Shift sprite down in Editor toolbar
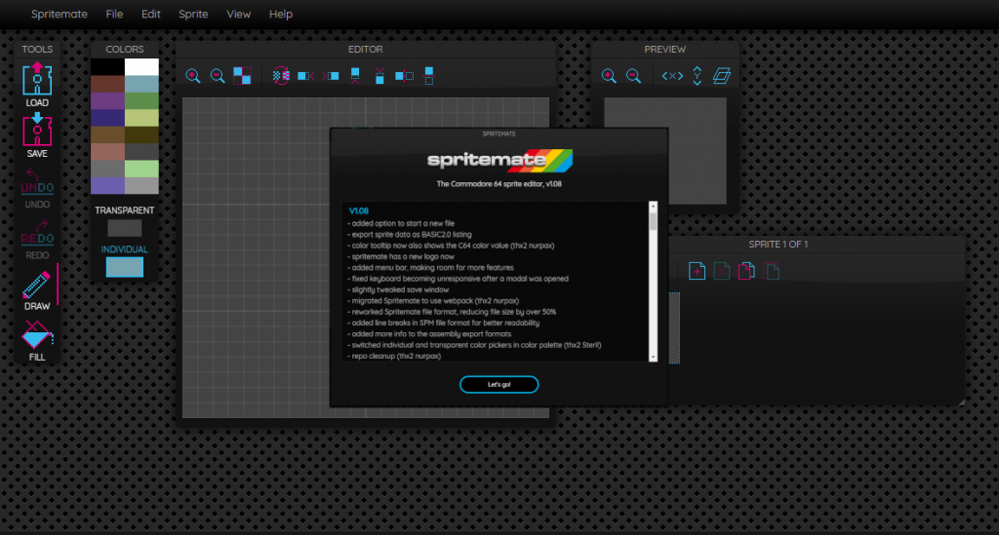The image size is (999, 535). coord(380,76)
